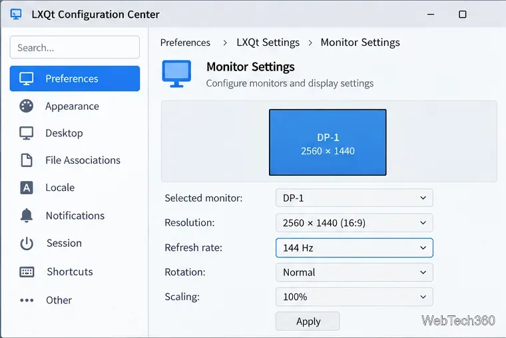Image resolution: width=506 pixels, height=338 pixels.
Task: Click the LXQt Configuration Center title bar icon
Action: (16, 14)
